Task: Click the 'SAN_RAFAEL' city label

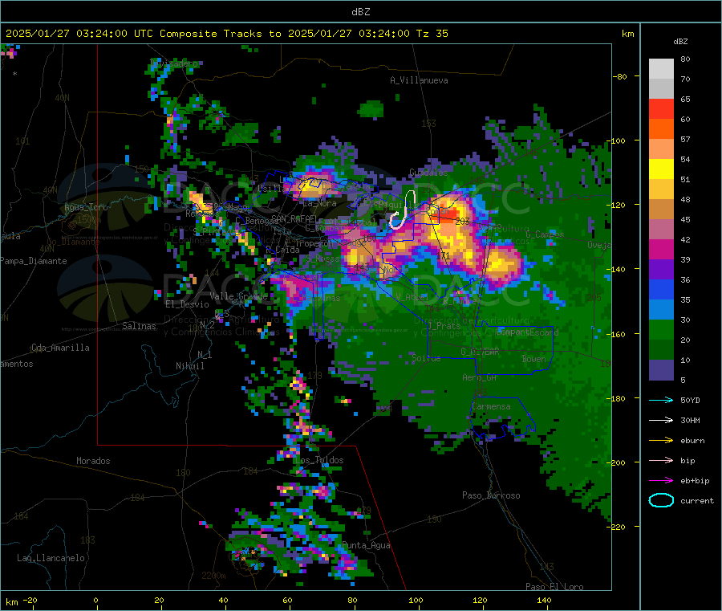Action: click(294, 219)
